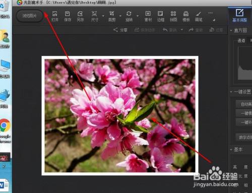Share the picture via 分享

point(120,30)
